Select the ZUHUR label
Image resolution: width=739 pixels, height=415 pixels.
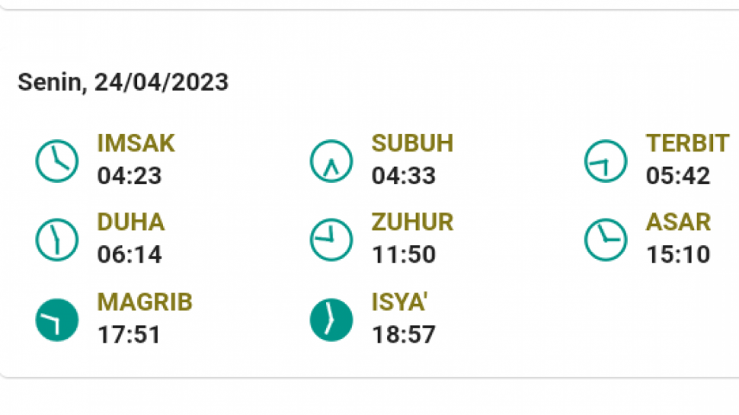[x=412, y=222]
